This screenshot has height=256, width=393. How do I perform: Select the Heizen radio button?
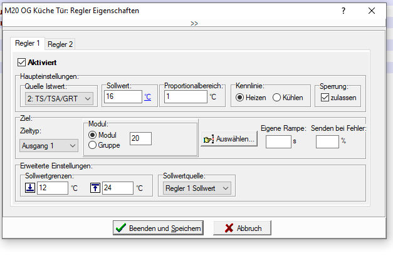coord(240,98)
